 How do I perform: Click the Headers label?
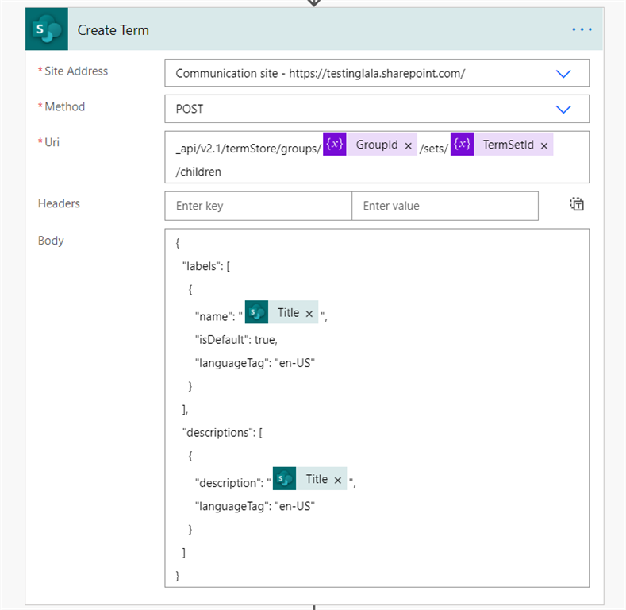coord(59,203)
